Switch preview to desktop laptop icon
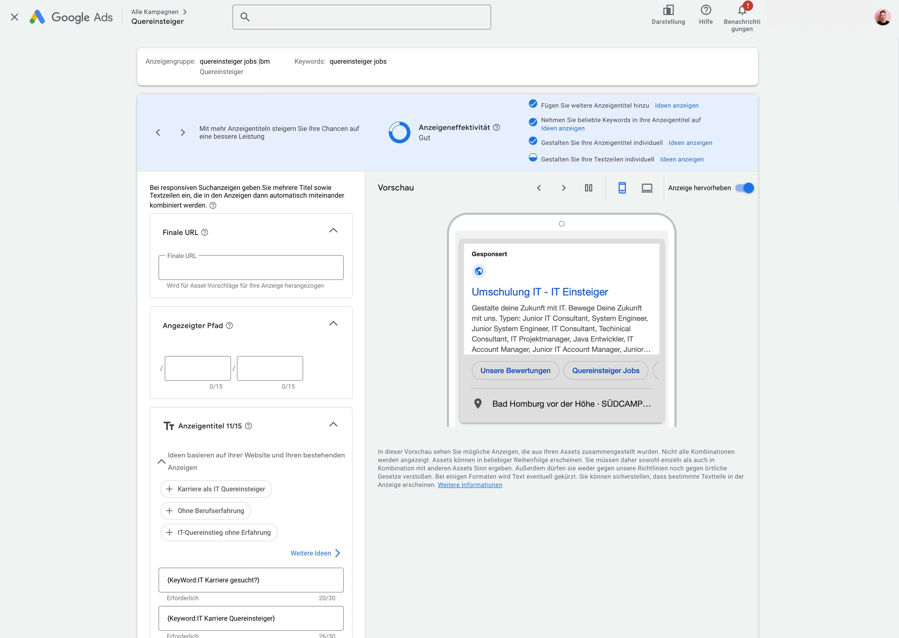The height and width of the screenshot is (638, 899). 647,188
